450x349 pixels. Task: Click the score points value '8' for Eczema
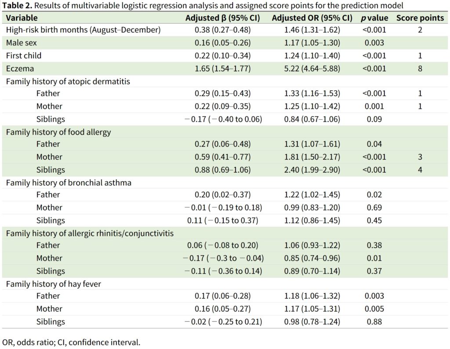tap(420, 68)
